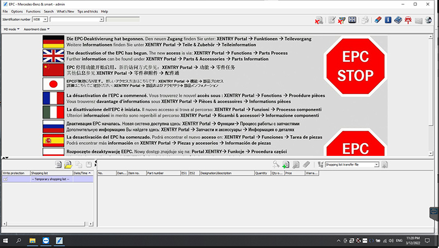Image resolution: width=439 pixels, height=248 pixels.
Task: Click the full-screen expand arrows icon
Action: 352,20
